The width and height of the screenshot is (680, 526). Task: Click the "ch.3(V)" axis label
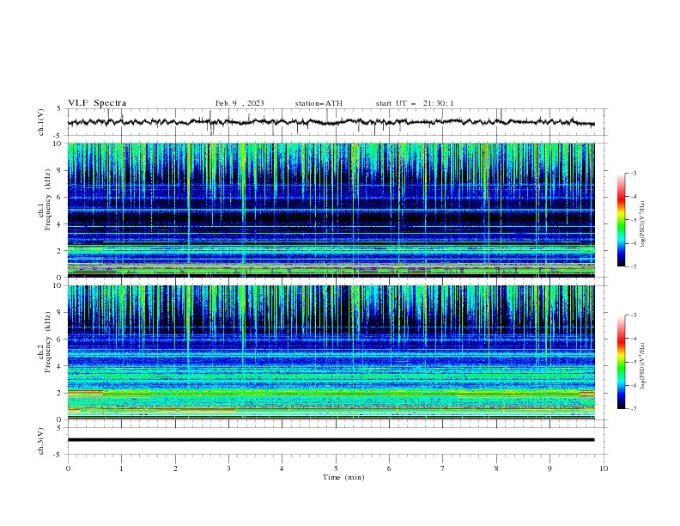click(41, 441)
